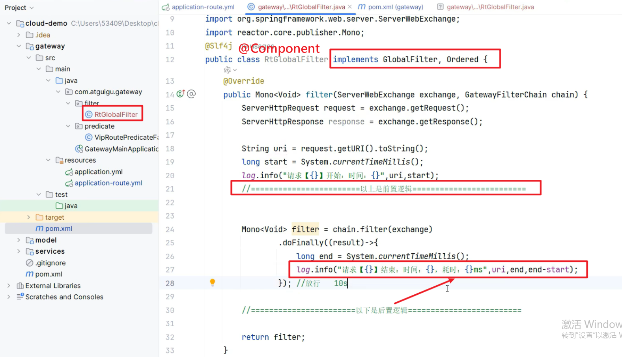The image size is (622, 357).
Task: Collapse the com.atguigu.gateway package
Action: click(x=58, y=92)
